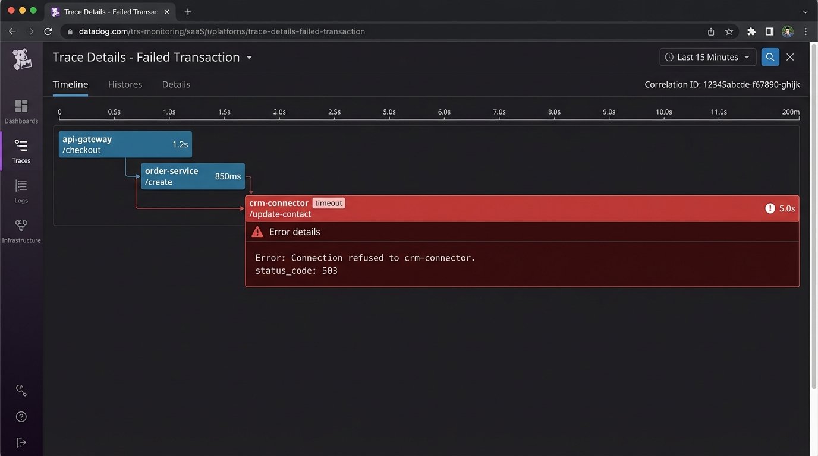818x456 pixels.
Task: Open the browser chevron at top right
Action: tap(806, 12)
